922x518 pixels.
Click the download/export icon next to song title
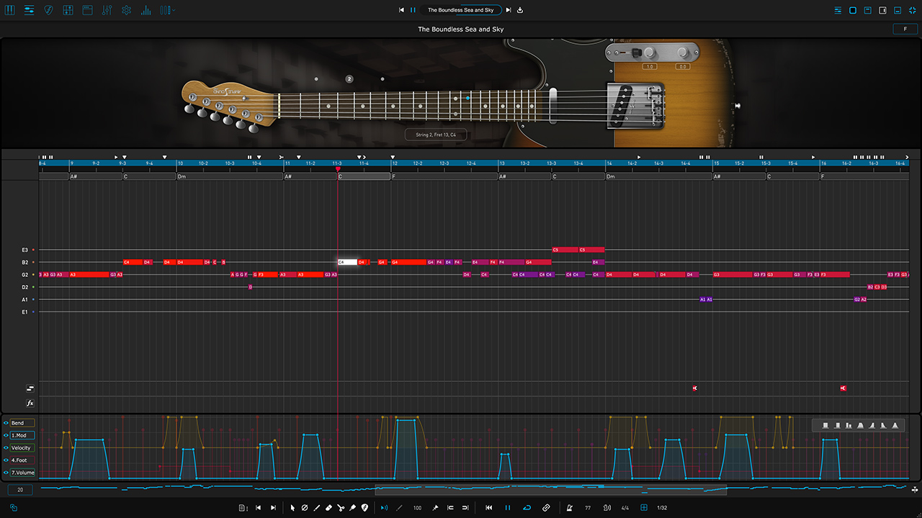[x=520, y=10]
